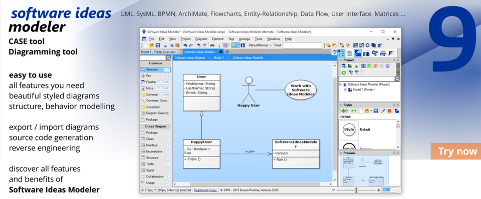Click the red X delete style icon
Screen dimensions: 481x199
click(x=389, y=111)
